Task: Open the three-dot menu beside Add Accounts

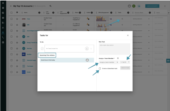Action: [x=165, y=6]
